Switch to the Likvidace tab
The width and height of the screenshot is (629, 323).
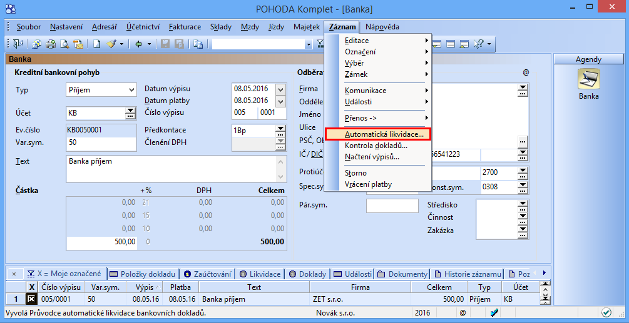pos(260,274)
